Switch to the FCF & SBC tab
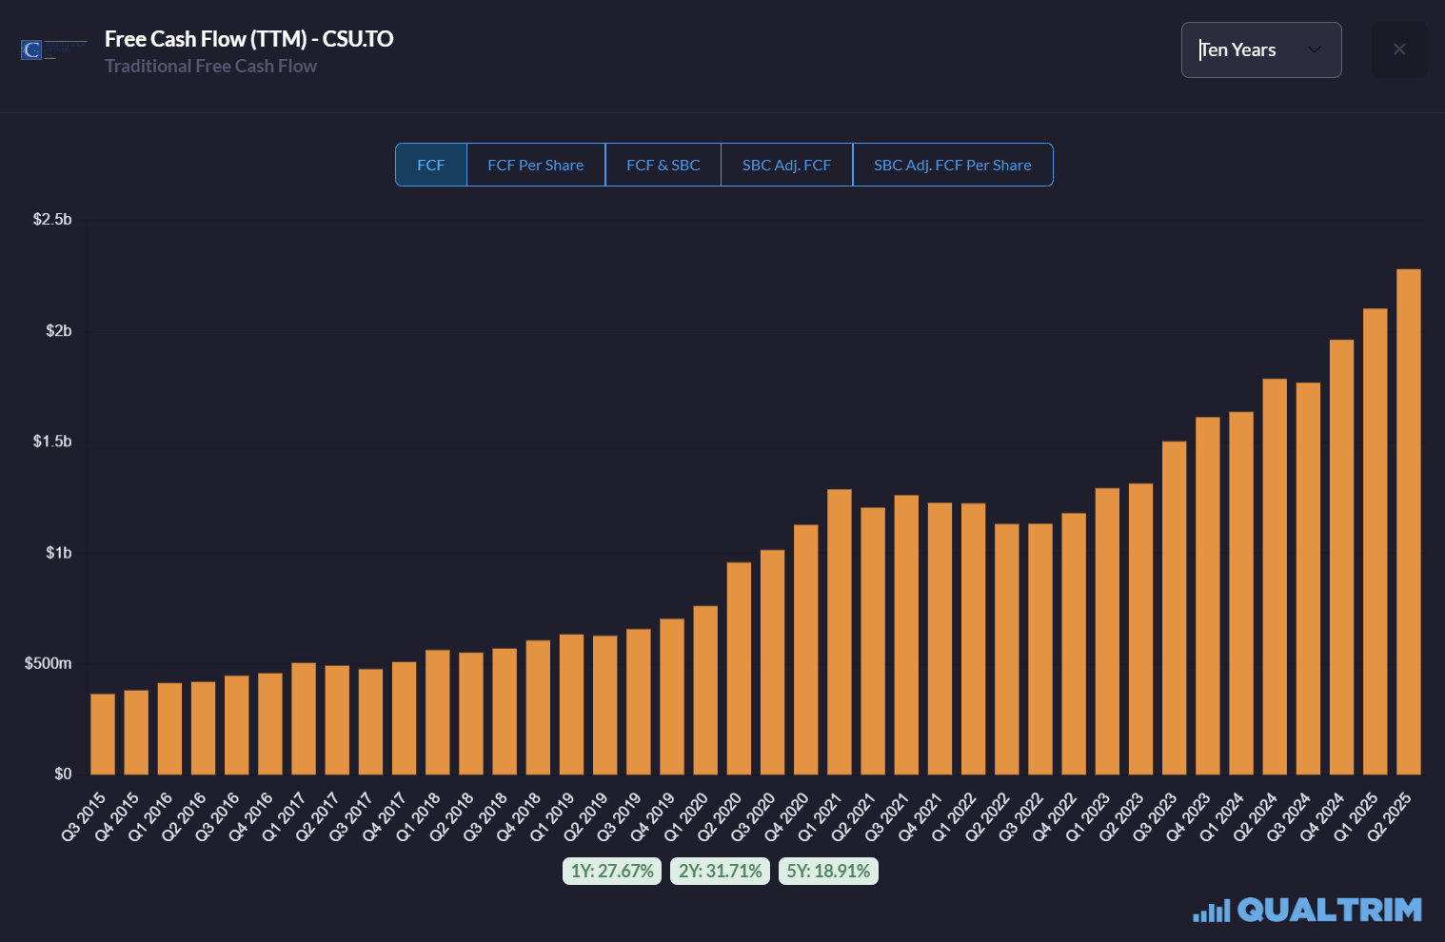 663,165
